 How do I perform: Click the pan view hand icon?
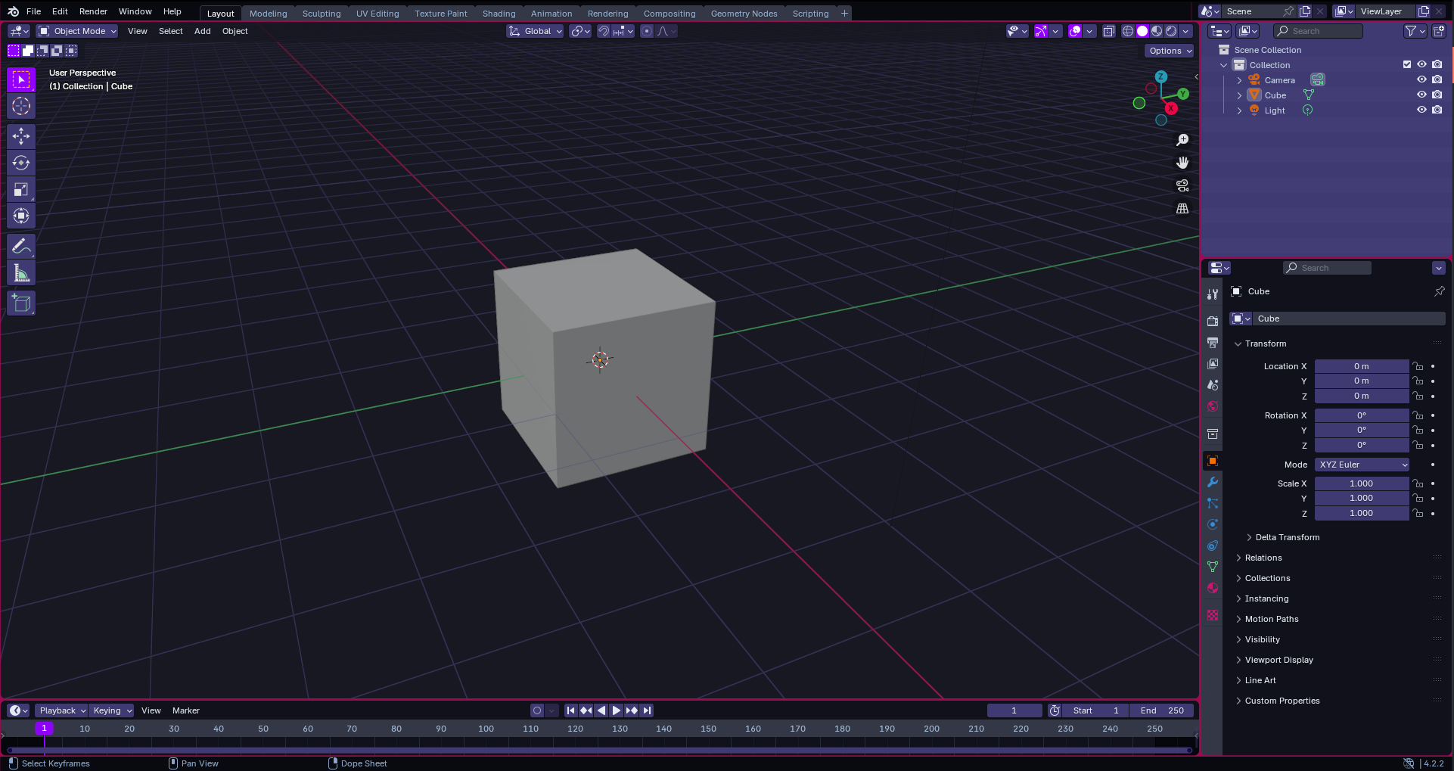pyautogui.click(x=1182, y=163)
